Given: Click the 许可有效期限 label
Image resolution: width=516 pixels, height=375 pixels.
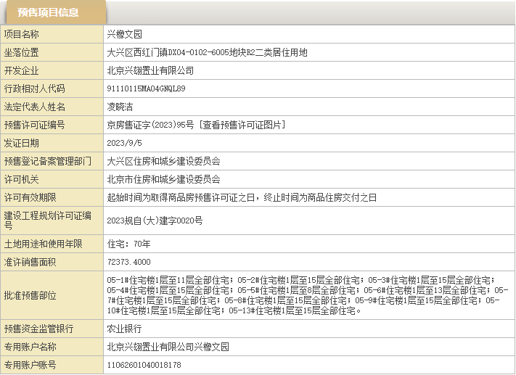Looking at the screenshot, I should pos(30,197).
